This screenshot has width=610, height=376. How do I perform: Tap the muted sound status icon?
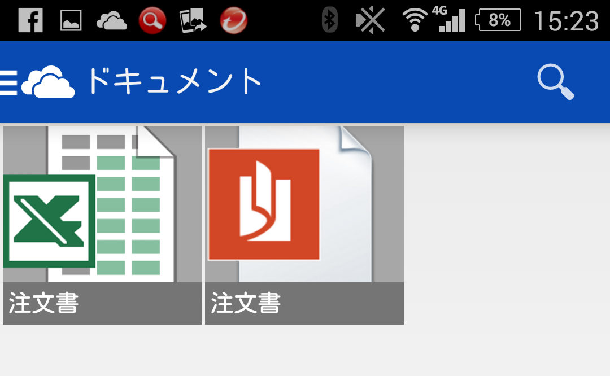click(369, 20)
